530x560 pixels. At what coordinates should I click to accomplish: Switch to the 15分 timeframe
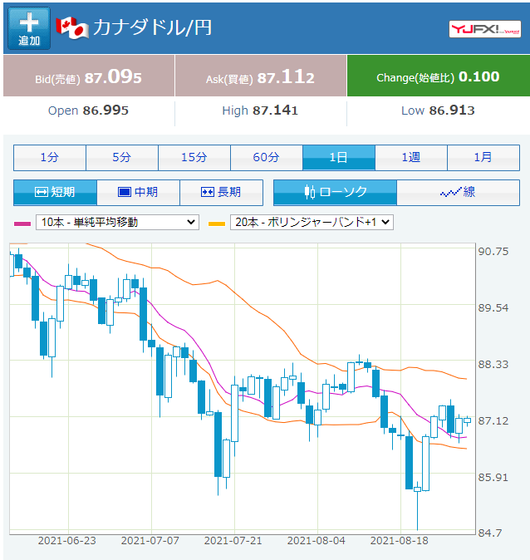[194, 158]
